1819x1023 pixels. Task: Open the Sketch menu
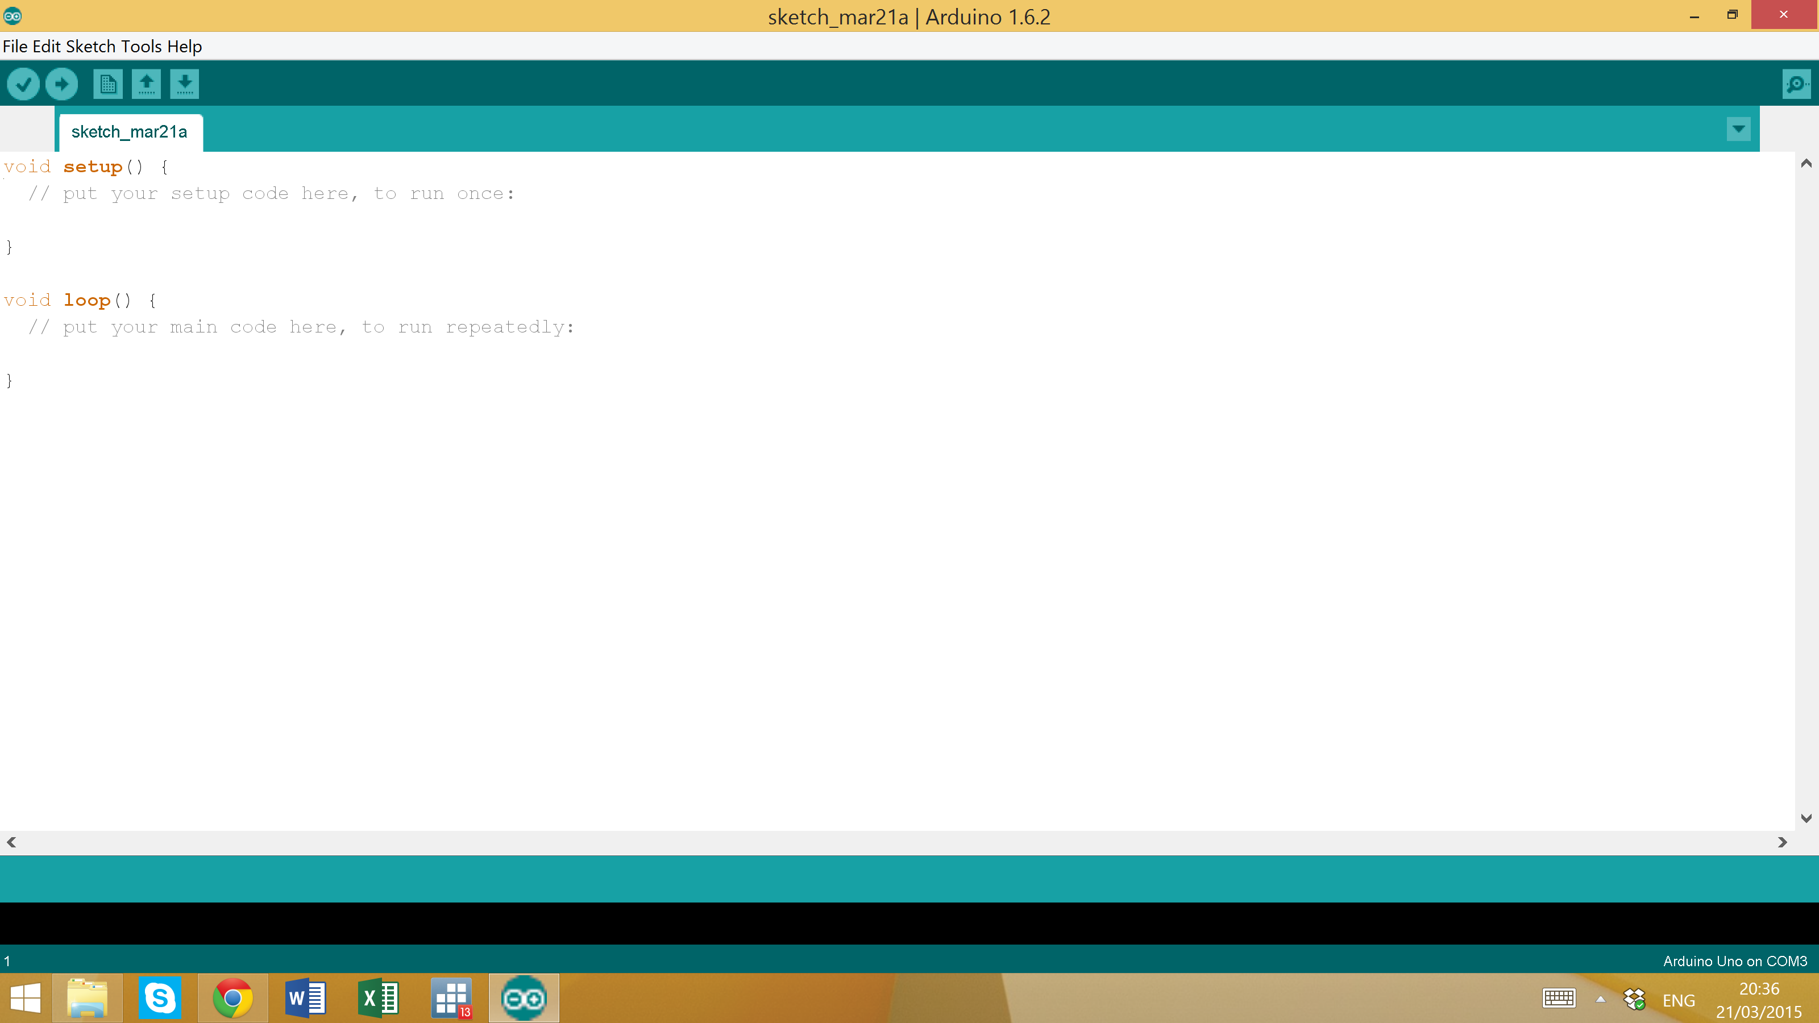90,47
